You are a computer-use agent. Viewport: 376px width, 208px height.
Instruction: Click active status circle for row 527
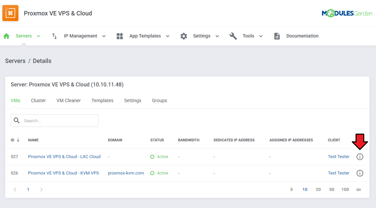[x=152, y=157]
